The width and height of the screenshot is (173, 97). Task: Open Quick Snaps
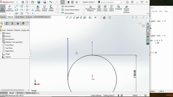pos(105,8)
